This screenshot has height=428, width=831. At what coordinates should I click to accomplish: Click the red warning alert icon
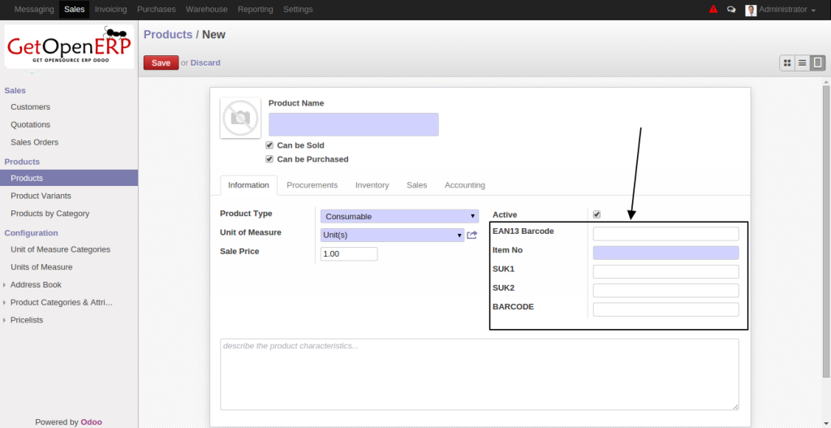(x=713, y=10)
